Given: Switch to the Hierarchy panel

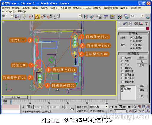Looking at the screenshot, I should [x=130, y=23].
